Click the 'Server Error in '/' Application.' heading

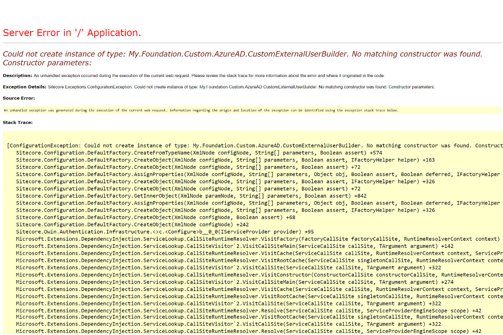[x=71, y=33]
